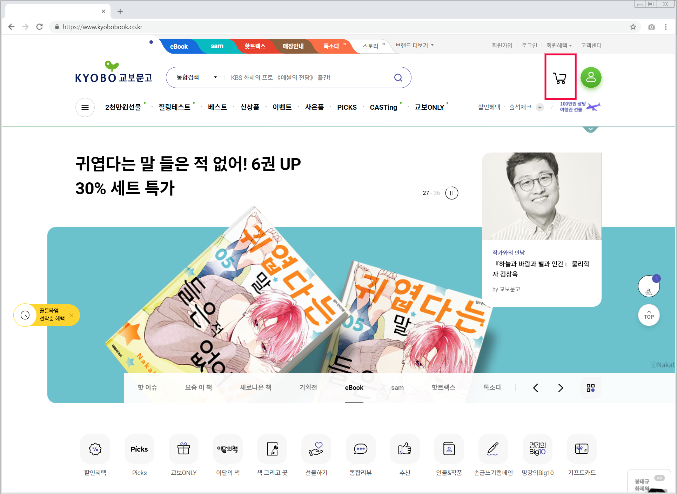Click the Picks shortcut icon
Image resolution: width=677 pixels, height=494 pixels.
tap(139, 449)
